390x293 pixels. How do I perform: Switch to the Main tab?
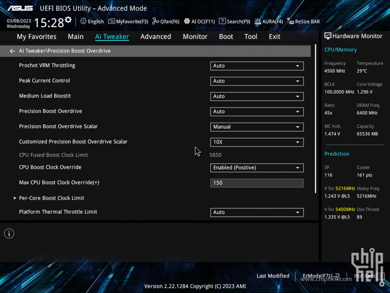pos(76,37)
